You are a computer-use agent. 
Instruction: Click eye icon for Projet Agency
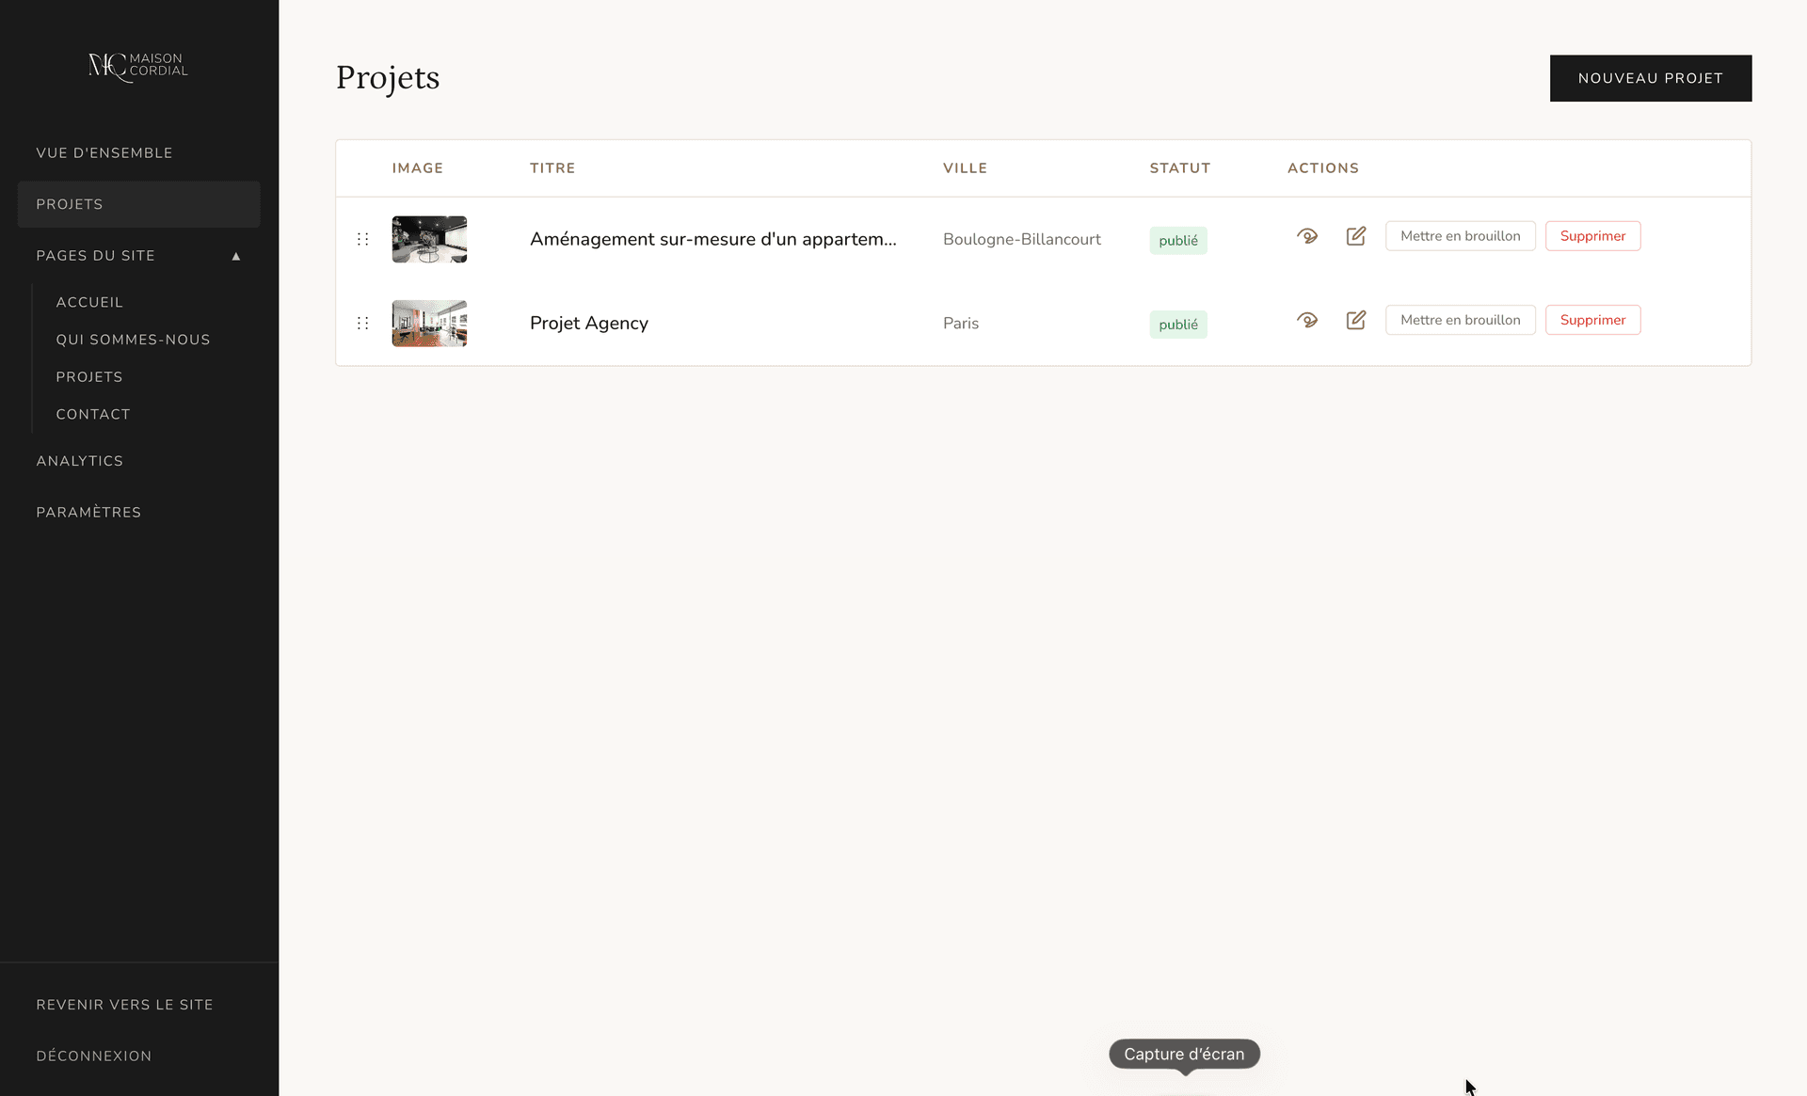click(x=1307, y=320)
